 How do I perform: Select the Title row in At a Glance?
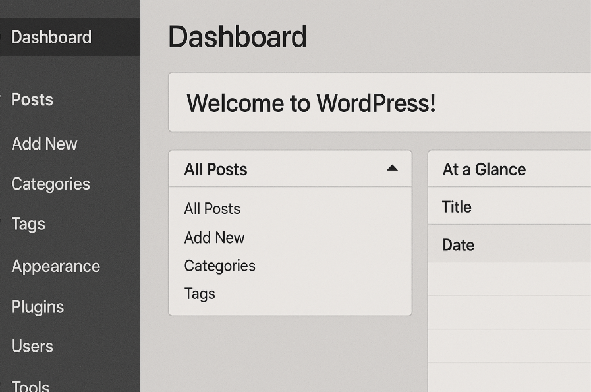(x=457, y=207)
